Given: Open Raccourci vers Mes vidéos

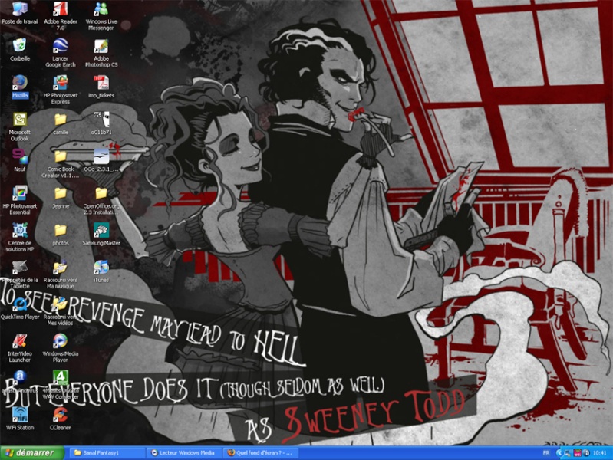Looking at the screenshot, I should point(60,311).
